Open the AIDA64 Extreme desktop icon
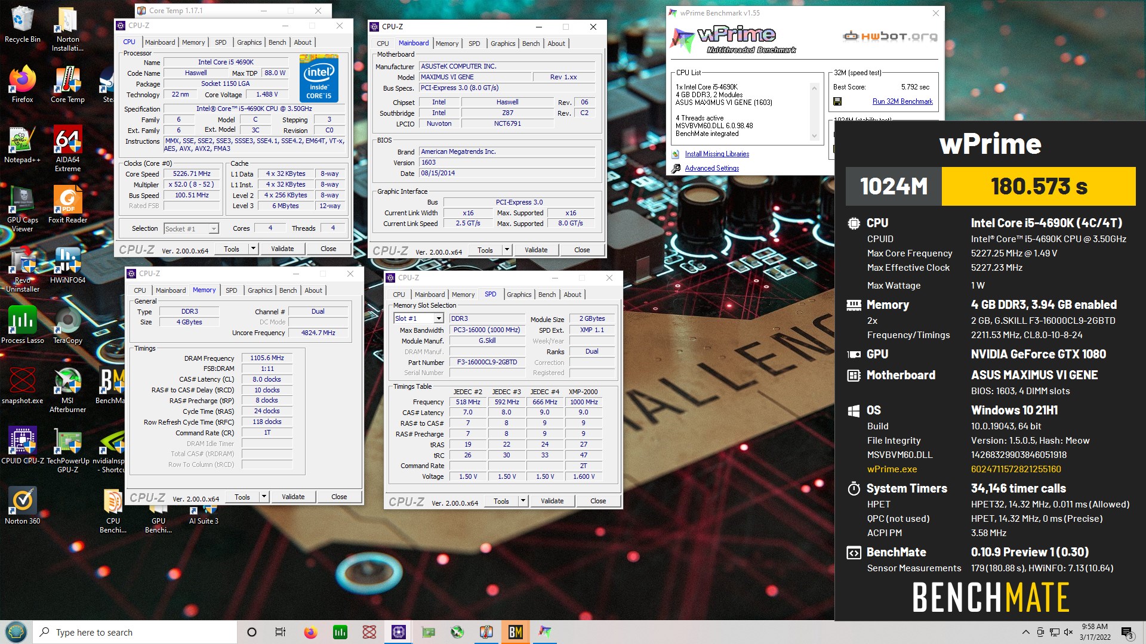 (67, 149)
